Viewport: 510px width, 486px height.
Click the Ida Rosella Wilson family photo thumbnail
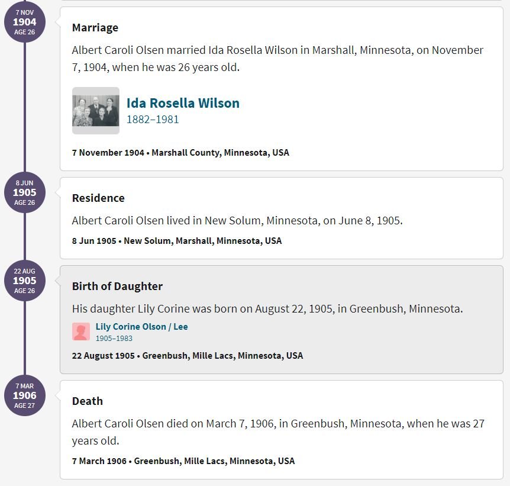tap(96, 111)
